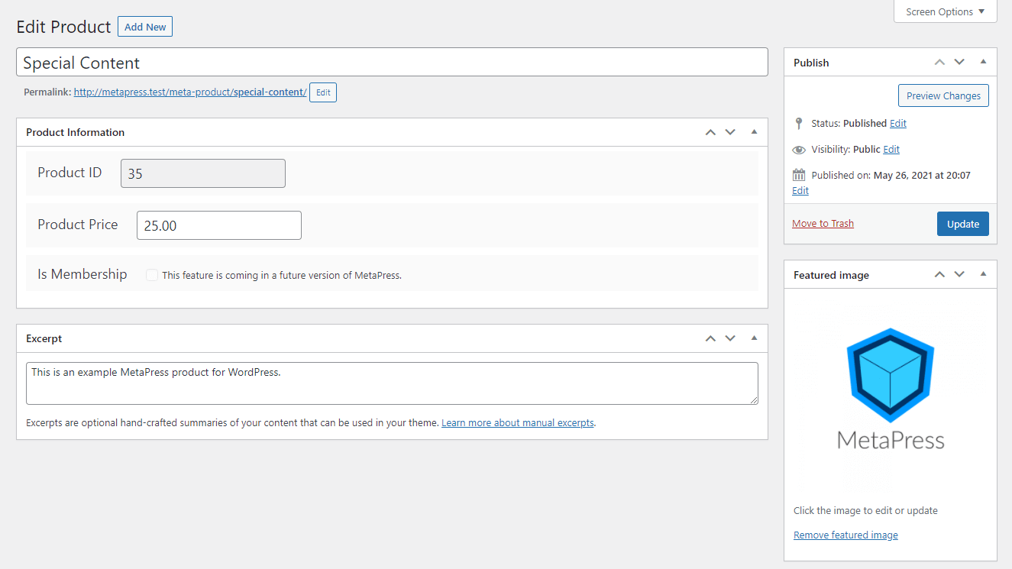
Task: Click inside the Product Price field
Action: pyautogui.click(x=218, y=225)
